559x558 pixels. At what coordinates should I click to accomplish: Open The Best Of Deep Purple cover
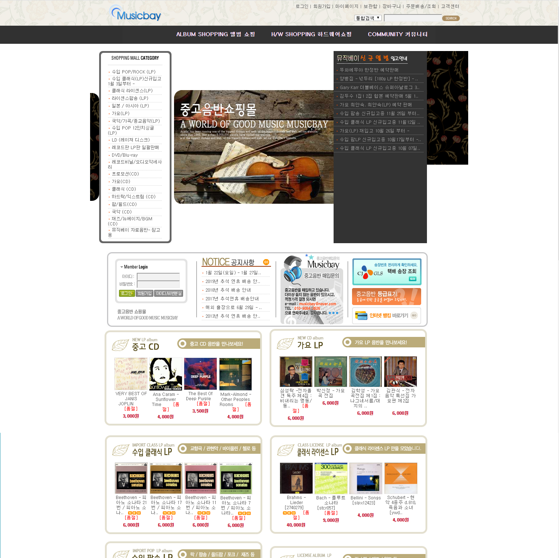pyautogui.click(x=200, y=374)
